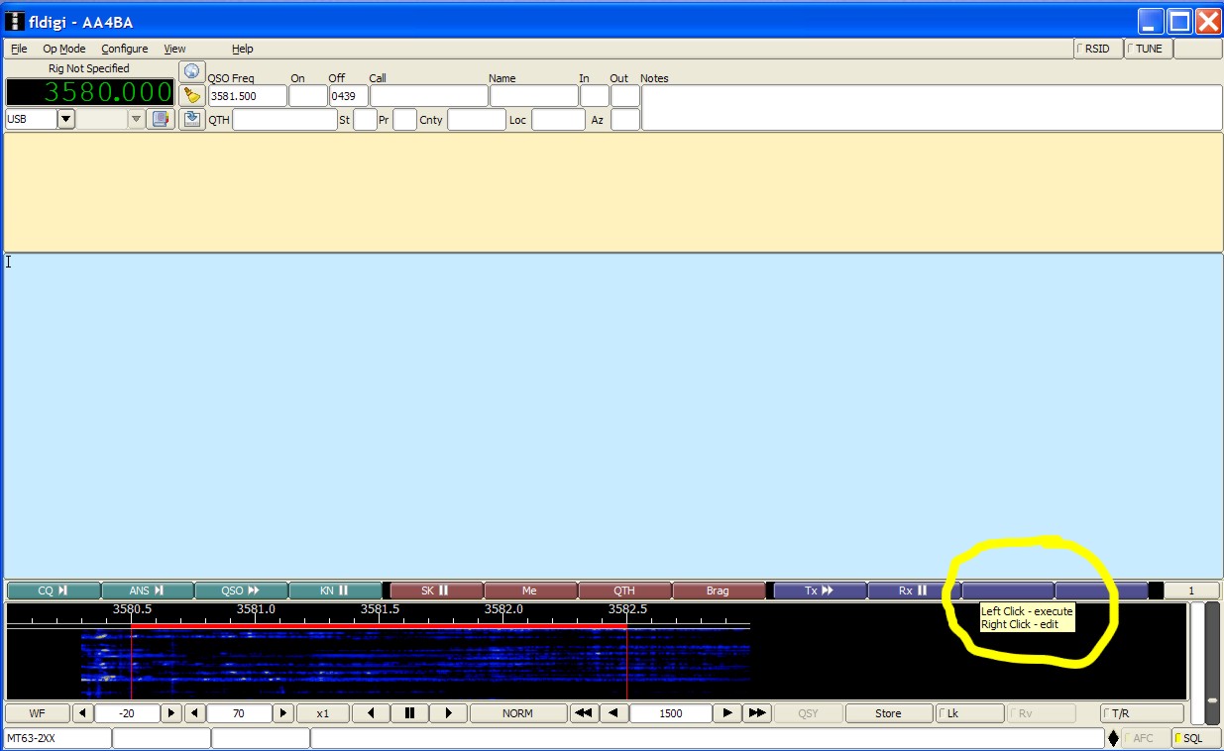Open the Op Mode menu
This screenshot has height=751, width=1224.
(x=63, y=49)
